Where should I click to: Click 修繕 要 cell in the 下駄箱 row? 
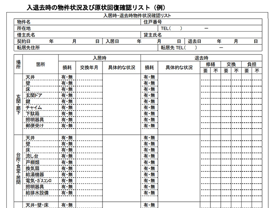tap(205, 114)
